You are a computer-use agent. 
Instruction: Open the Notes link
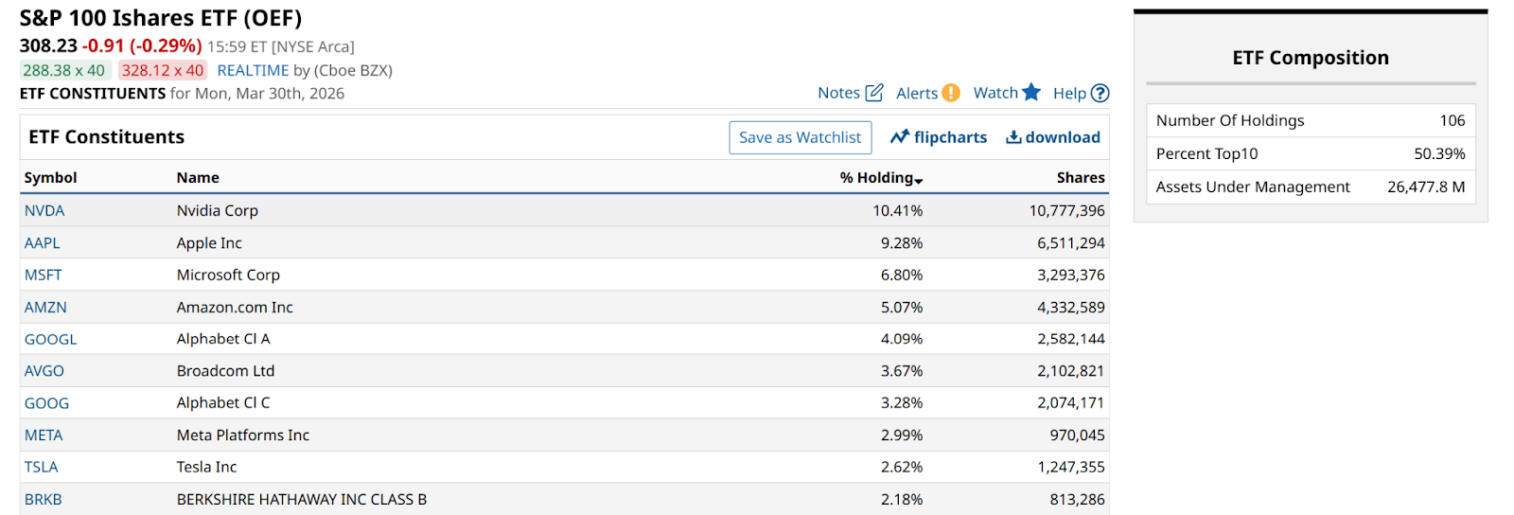click(x=838, y=93)
